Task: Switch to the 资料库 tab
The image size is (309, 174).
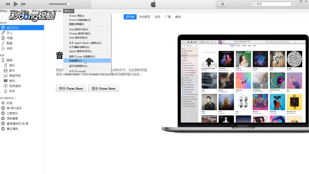Action: 130,17
